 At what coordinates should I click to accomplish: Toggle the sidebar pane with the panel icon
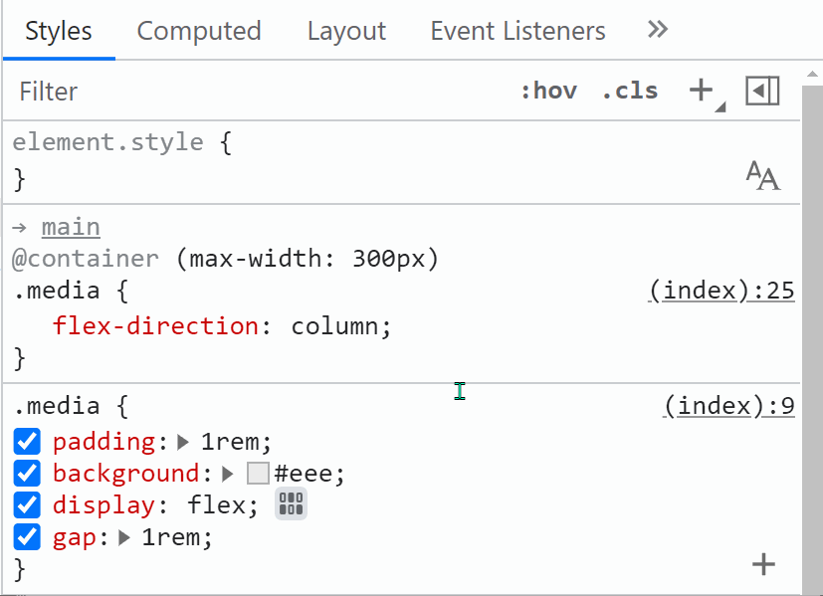(x=762, y=90)
